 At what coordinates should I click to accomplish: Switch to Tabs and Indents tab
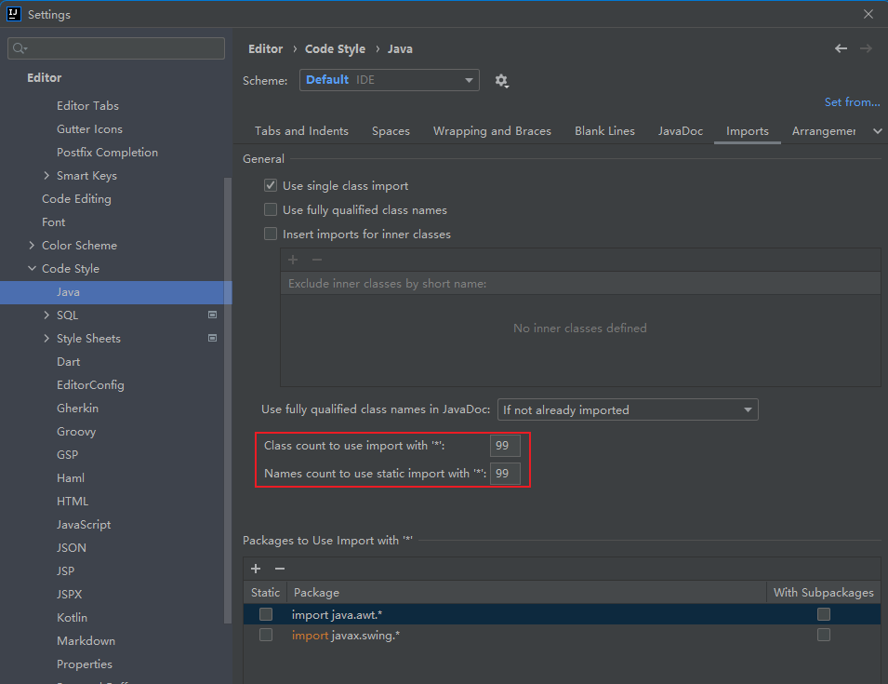click(301, 131)
